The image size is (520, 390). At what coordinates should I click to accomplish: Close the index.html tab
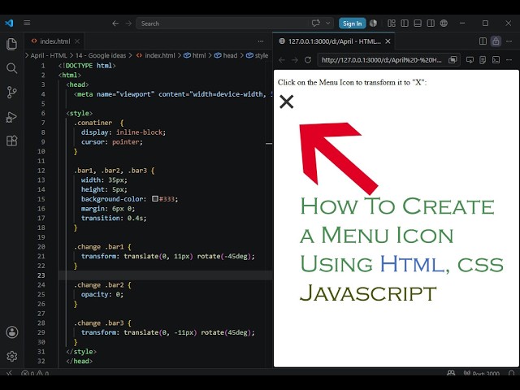coord(77,41)
